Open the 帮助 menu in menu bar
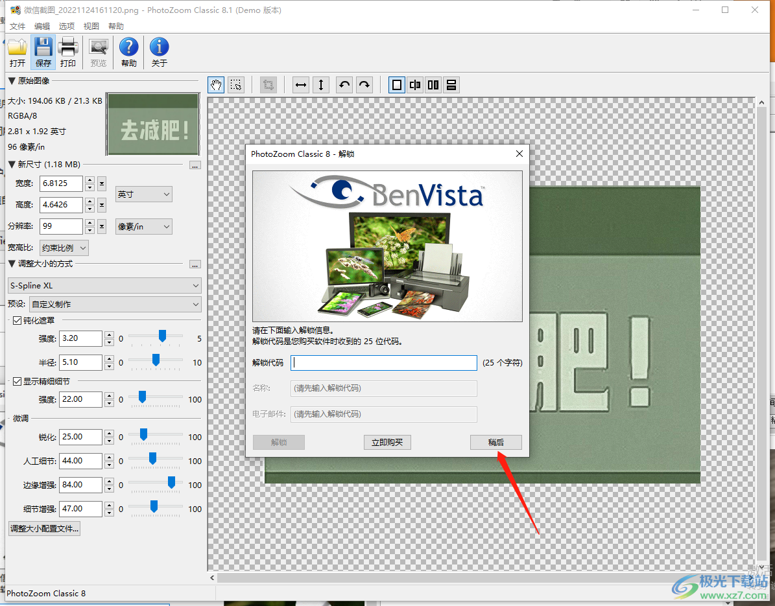Screen dimensions: 775x606 (115, 26)
